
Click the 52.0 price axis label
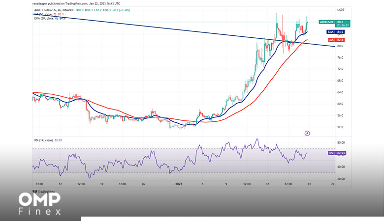click(x=341, y=127)
